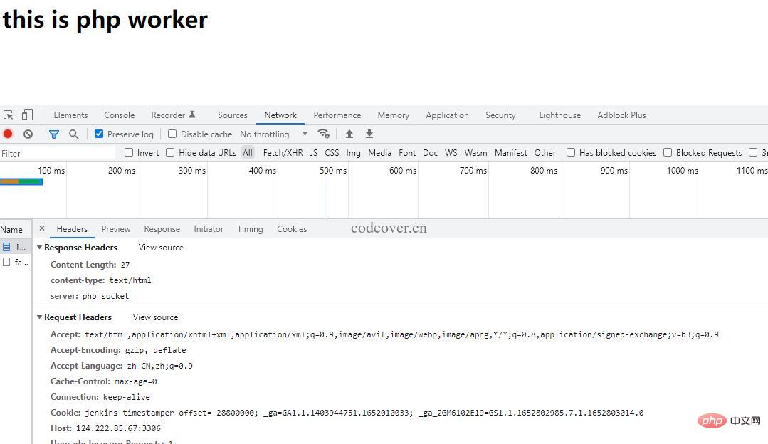
Task: Open the Adblock Plus tab
Action: tap(621, 115)
